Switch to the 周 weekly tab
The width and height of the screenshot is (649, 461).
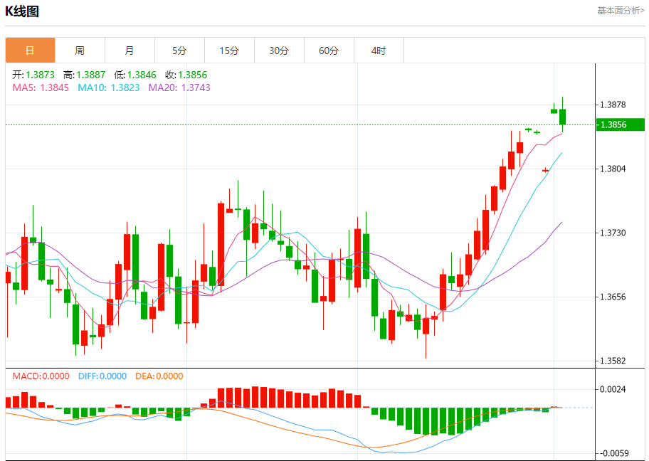click(x=80, y=51)
